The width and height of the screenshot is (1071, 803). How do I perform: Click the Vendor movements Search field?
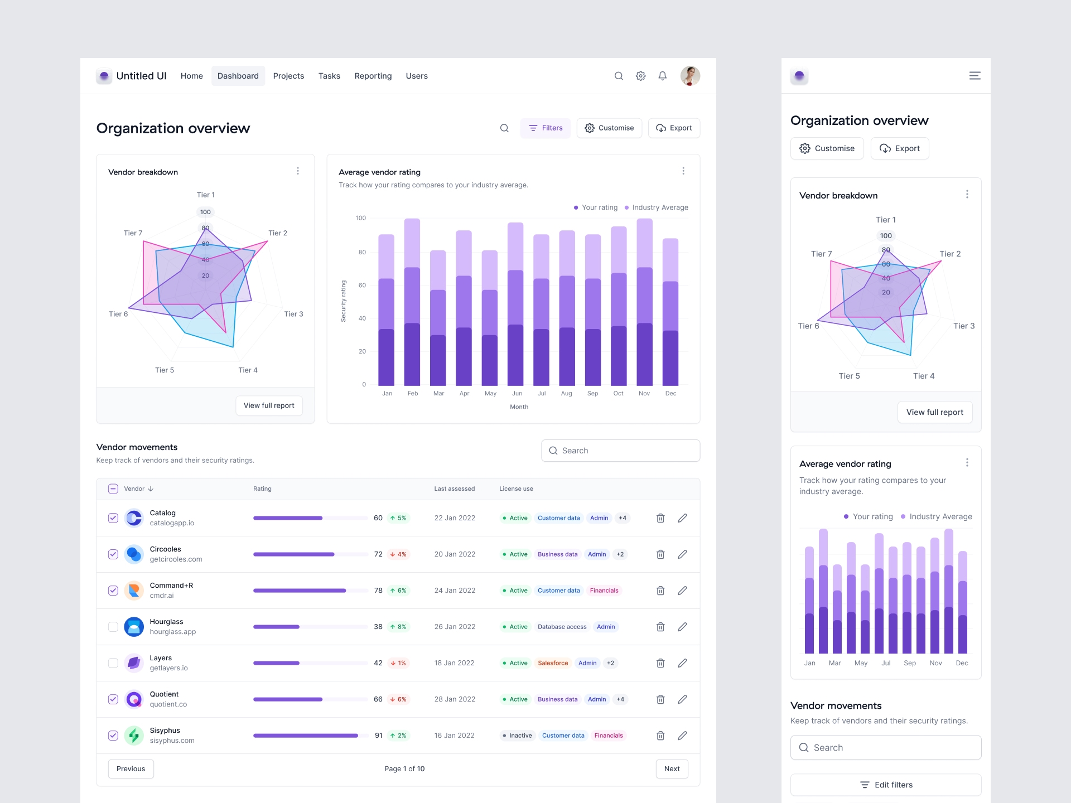[620, 451]
